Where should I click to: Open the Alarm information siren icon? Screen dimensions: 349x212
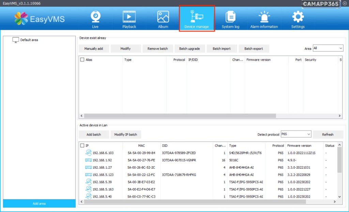264,17
